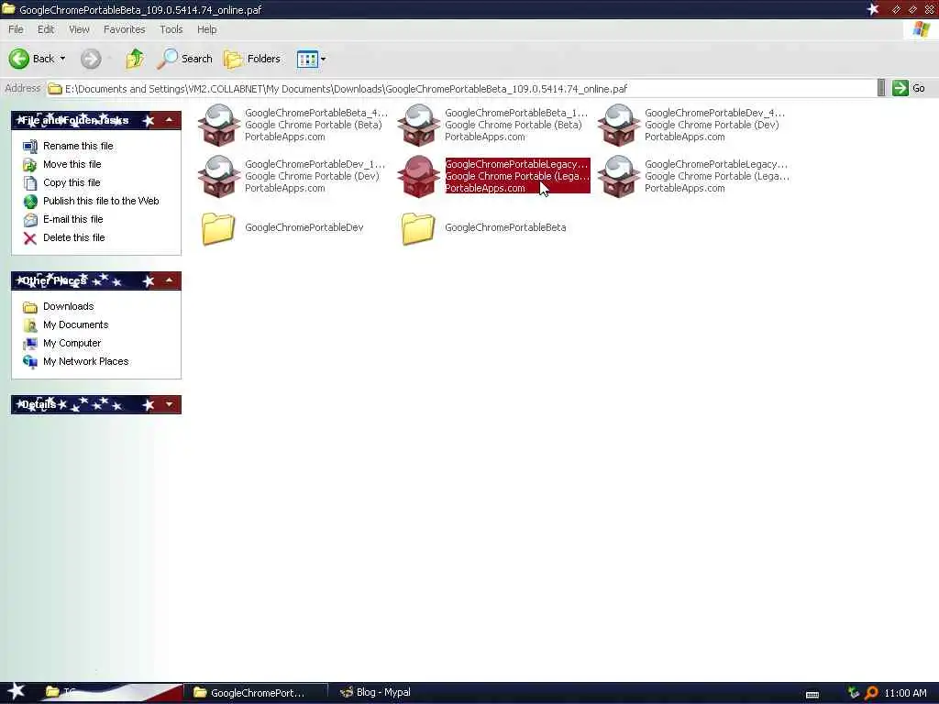Open the Help menu

coord(206,29)
